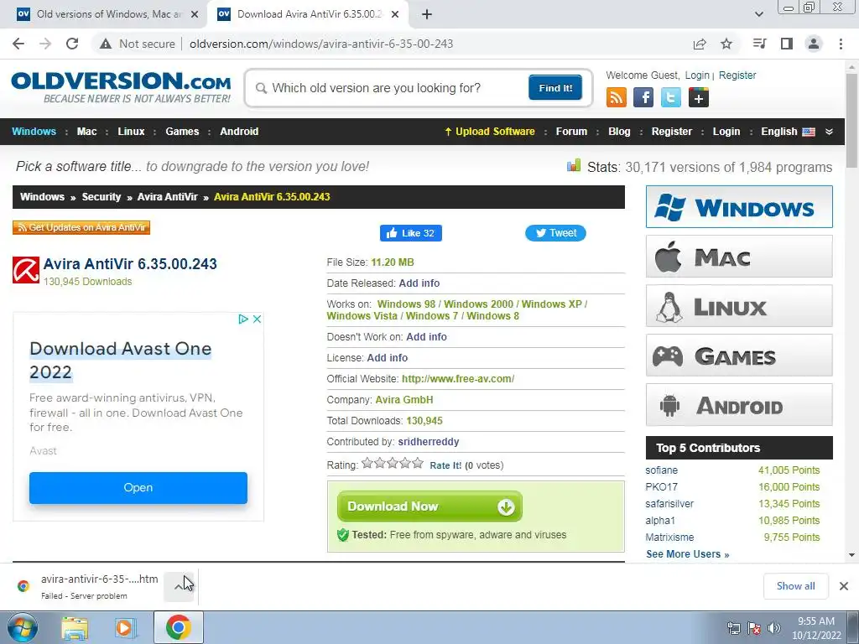Select Windows in the navigation bar
Screen dimensions: 859x644
pyautogui.click(x=34, y=132)
